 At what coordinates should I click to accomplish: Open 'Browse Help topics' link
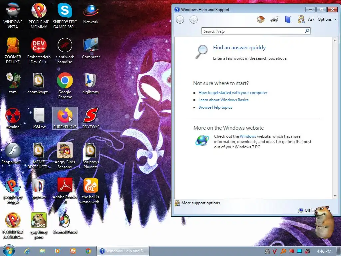point(215,107)
